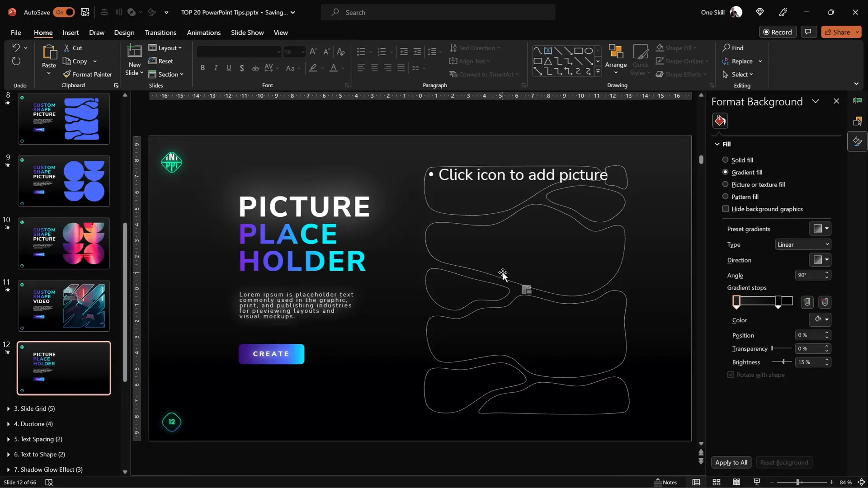Click the Find magnifier command

[x=733, y=48]
